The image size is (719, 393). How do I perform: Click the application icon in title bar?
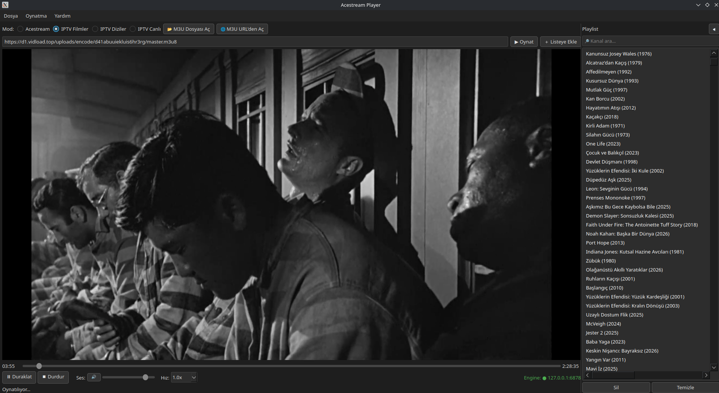click(x=5, y=5)
